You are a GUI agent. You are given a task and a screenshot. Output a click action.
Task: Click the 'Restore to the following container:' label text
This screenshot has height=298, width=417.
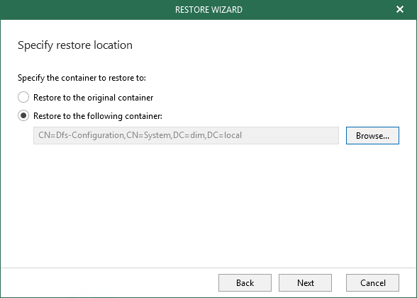pos(98,116)
